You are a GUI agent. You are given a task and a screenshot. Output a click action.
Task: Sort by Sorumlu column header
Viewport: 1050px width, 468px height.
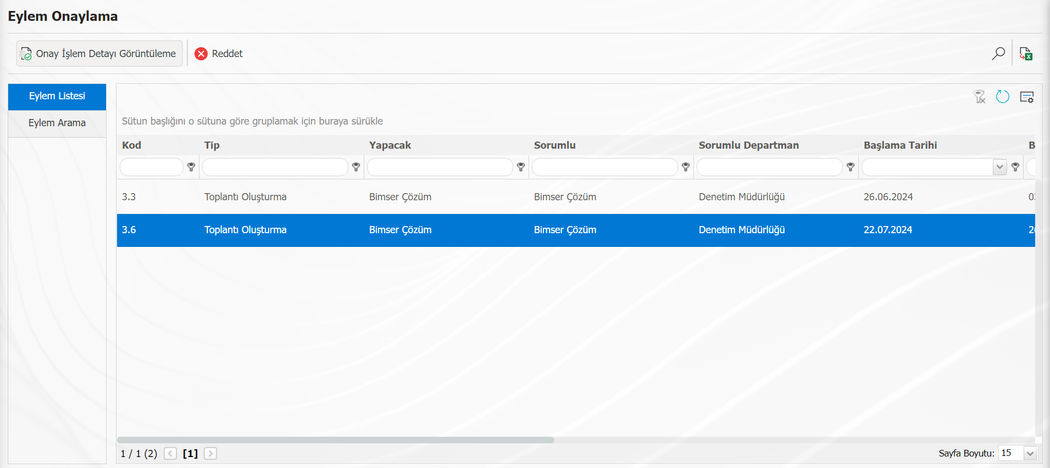coord(555,145)
